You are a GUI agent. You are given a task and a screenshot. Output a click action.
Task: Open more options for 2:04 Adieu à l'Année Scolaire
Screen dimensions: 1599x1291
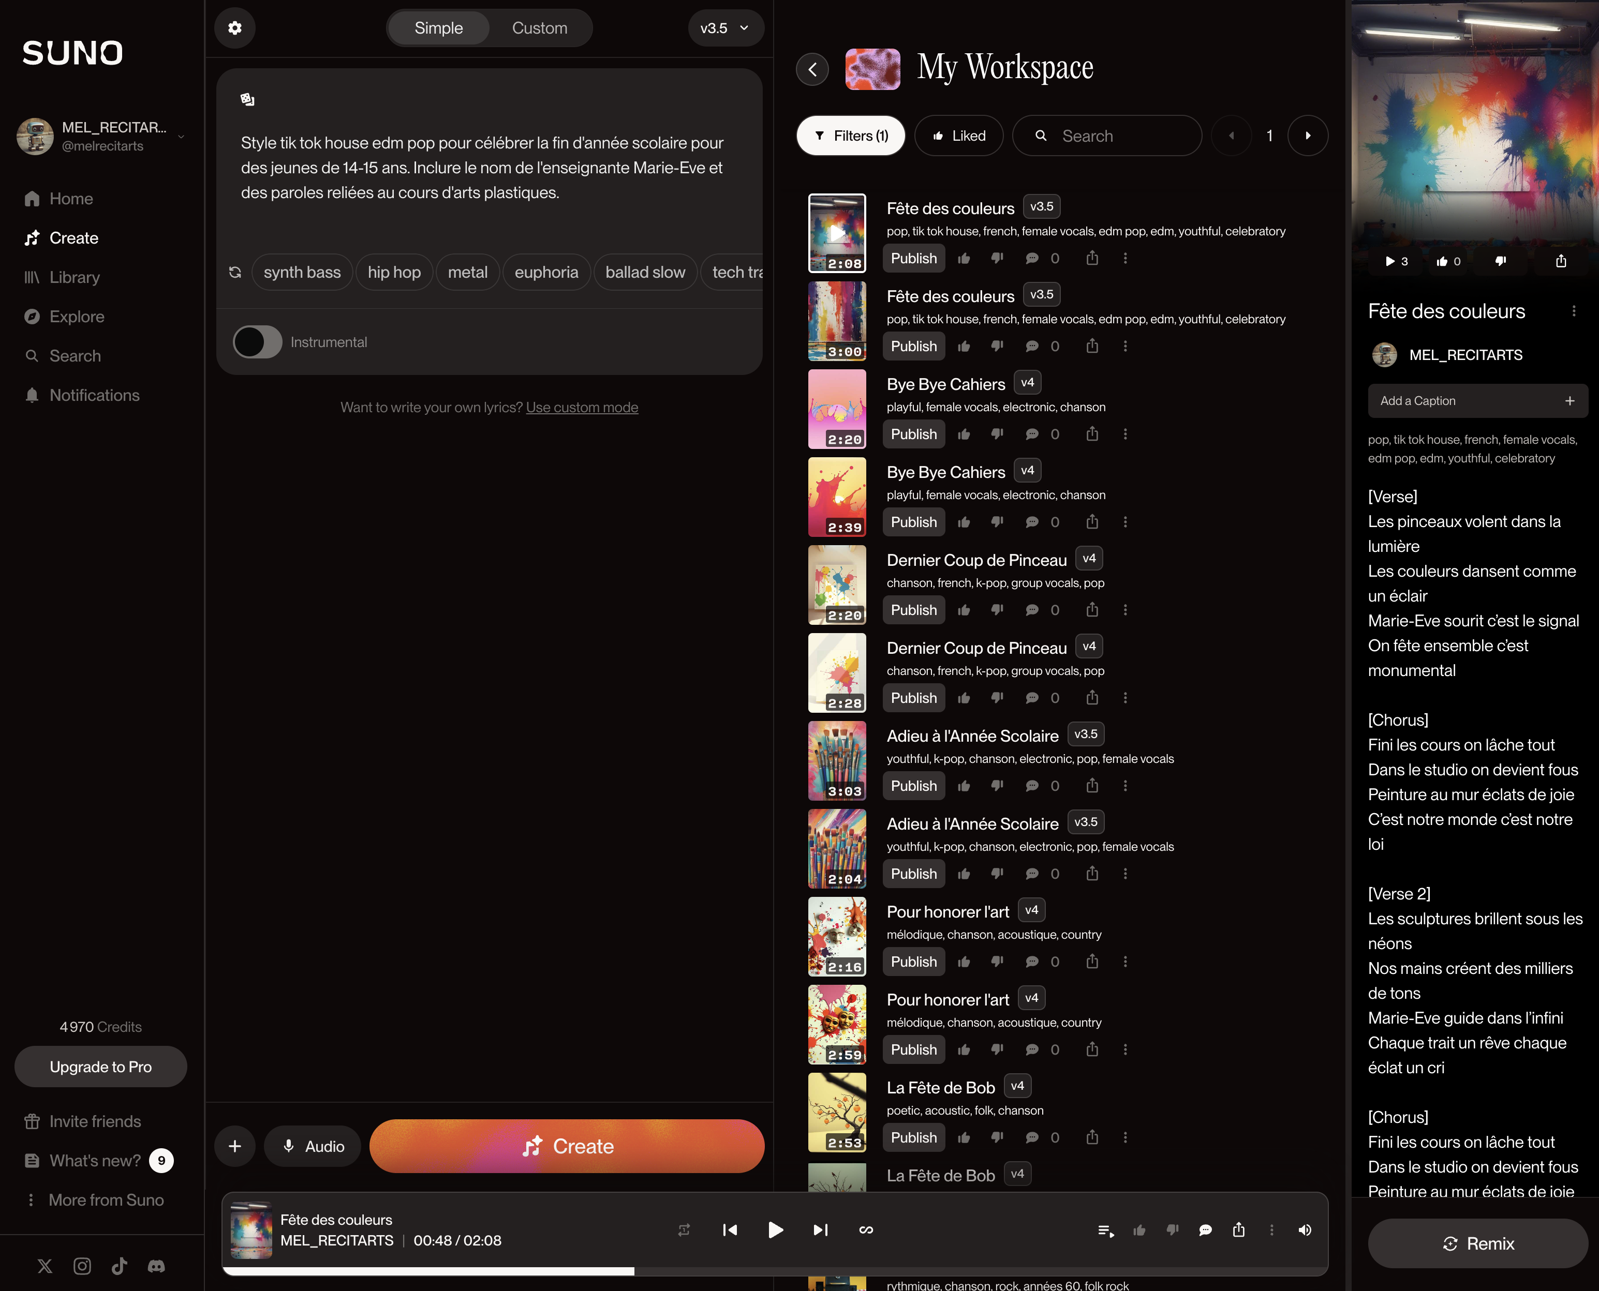(1125, 874)
